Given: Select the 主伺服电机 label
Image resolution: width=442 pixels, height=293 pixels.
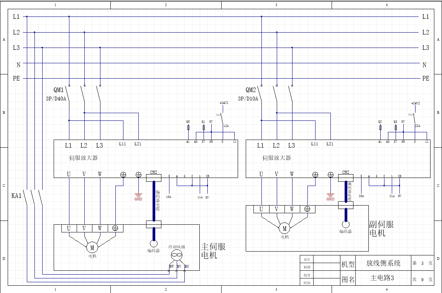Looking at the screenshot, I should point(213,250).
